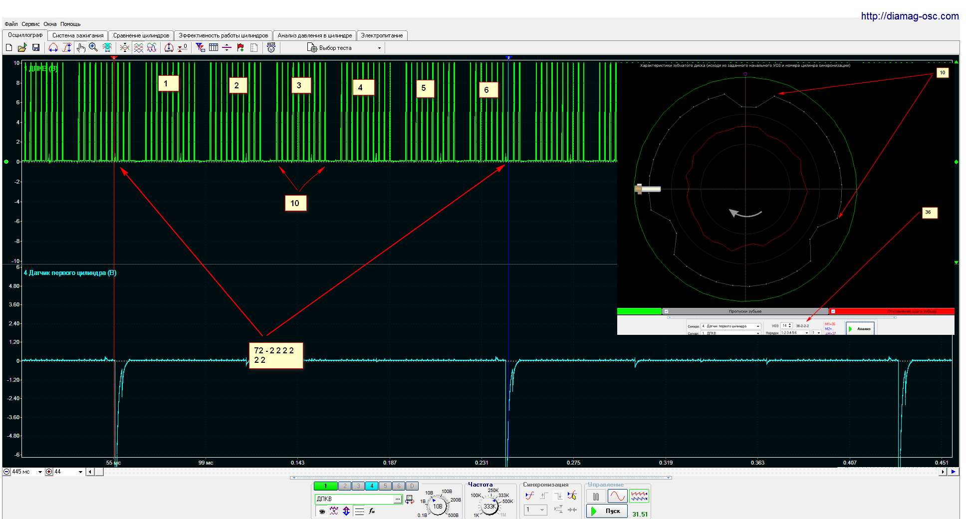
Task: Open a saved oscillogram file
Action: [22, 47]
